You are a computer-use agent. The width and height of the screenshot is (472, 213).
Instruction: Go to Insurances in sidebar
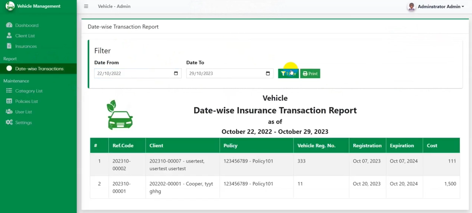26,46
